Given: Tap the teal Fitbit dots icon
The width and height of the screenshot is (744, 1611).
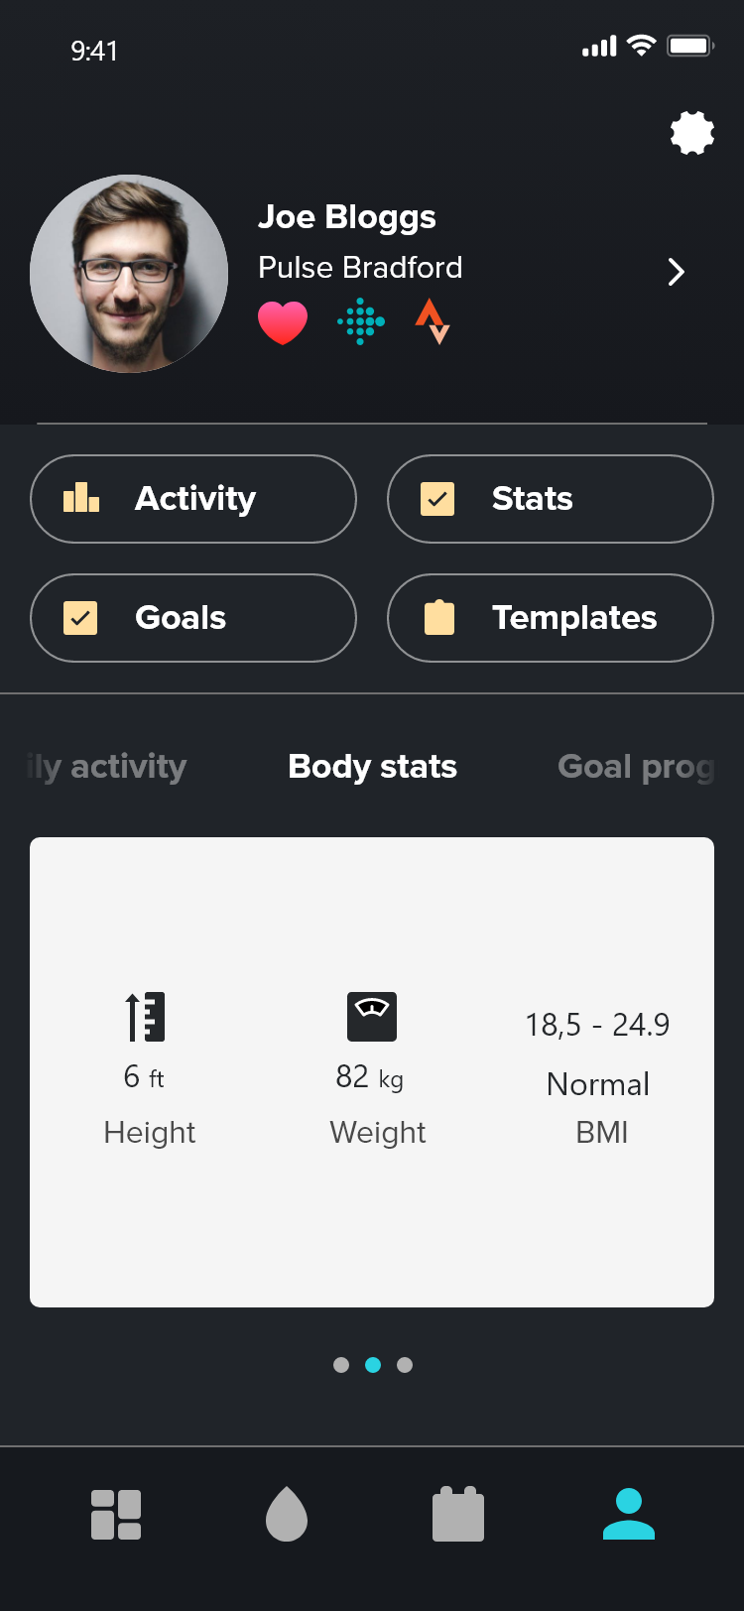Looking at the screenshot, I should pos(361,321).
